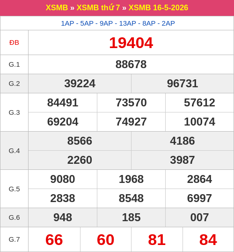Click the G.2 number 39224
The image size is (234, 252).
[80, 84]
